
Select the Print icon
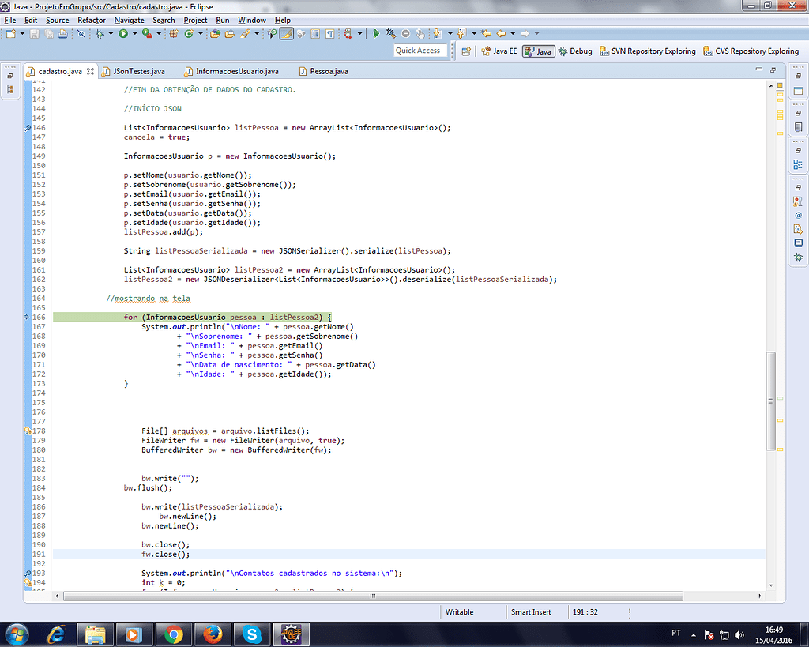click(x=62, y=36)
